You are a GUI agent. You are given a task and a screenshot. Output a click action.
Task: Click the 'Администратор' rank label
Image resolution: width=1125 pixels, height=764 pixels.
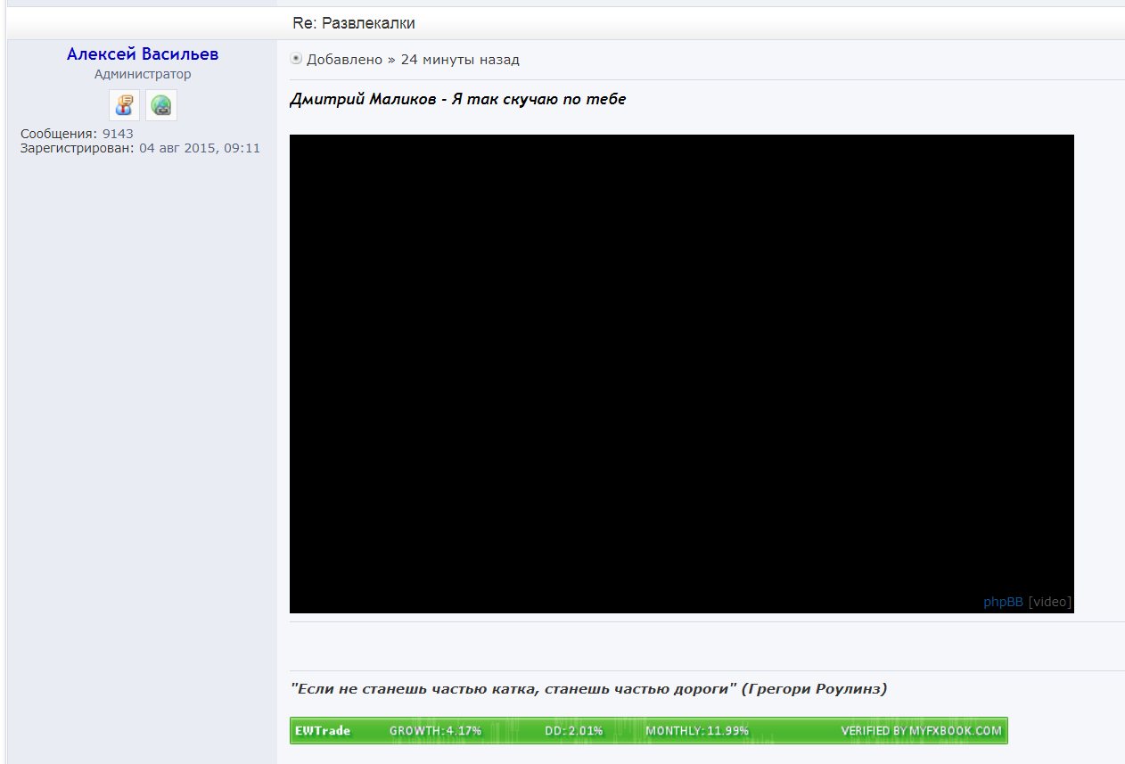point(143,75)
